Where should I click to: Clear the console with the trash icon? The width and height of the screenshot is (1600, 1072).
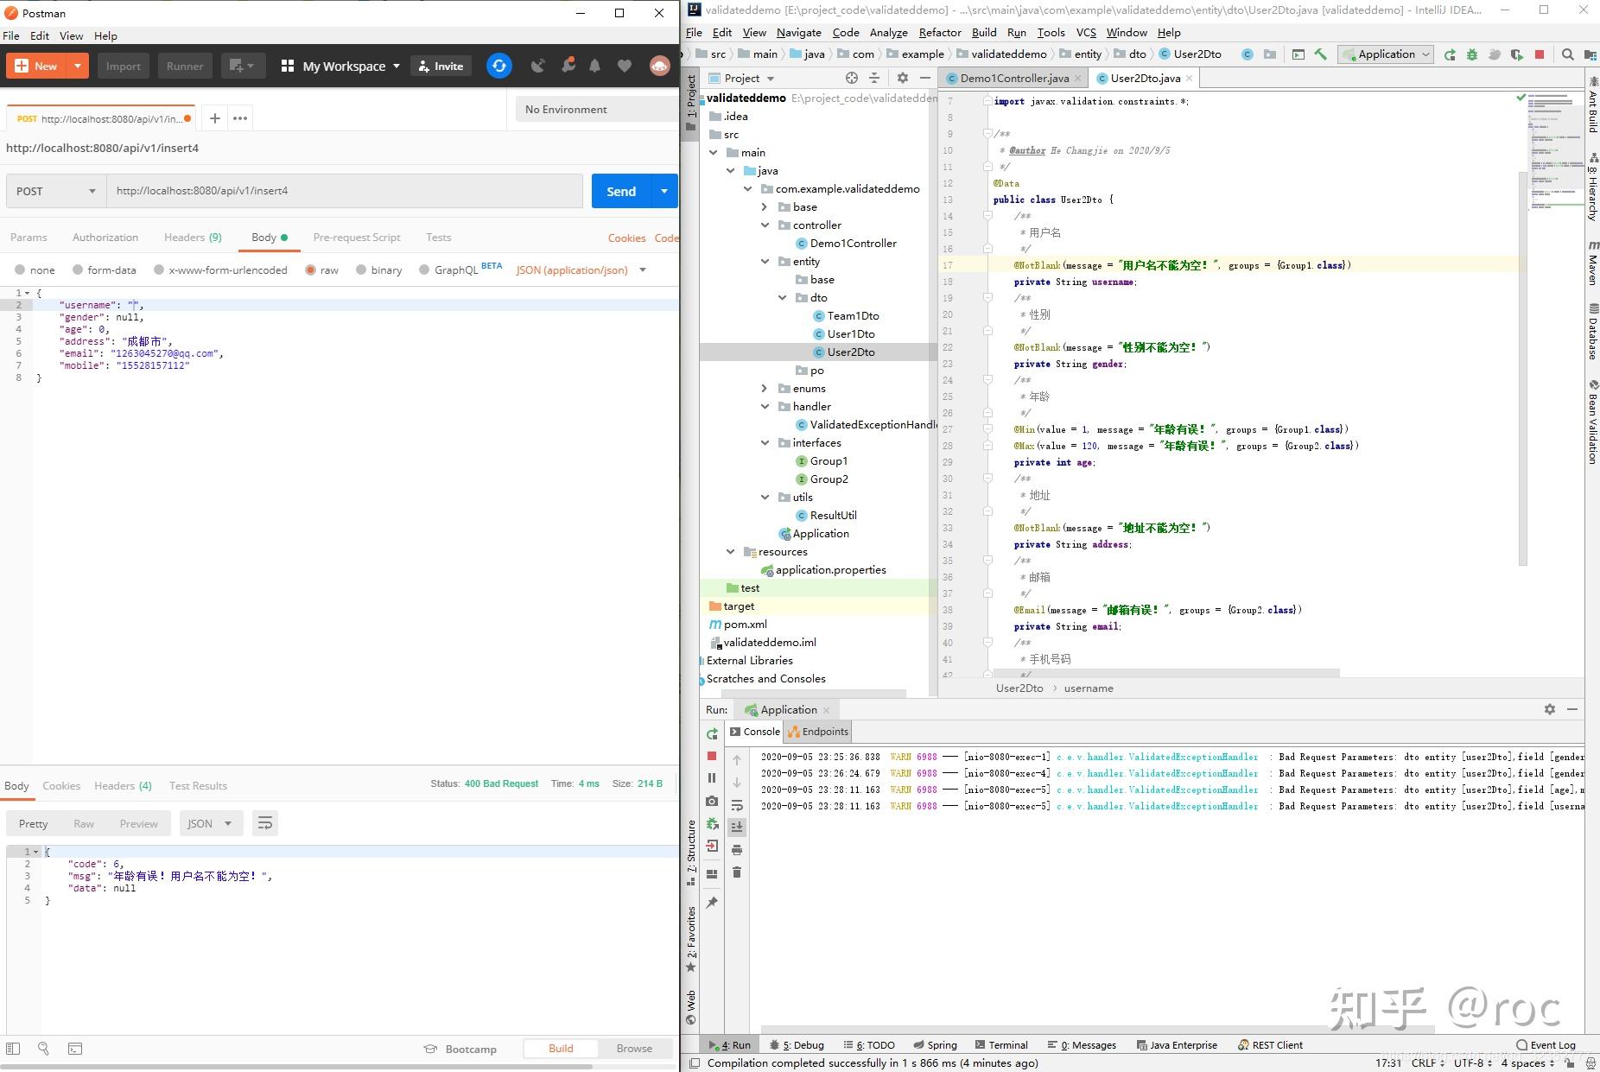pyautogui.click(x=737, y=871)
